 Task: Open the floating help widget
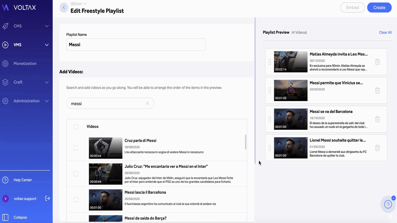388,204
